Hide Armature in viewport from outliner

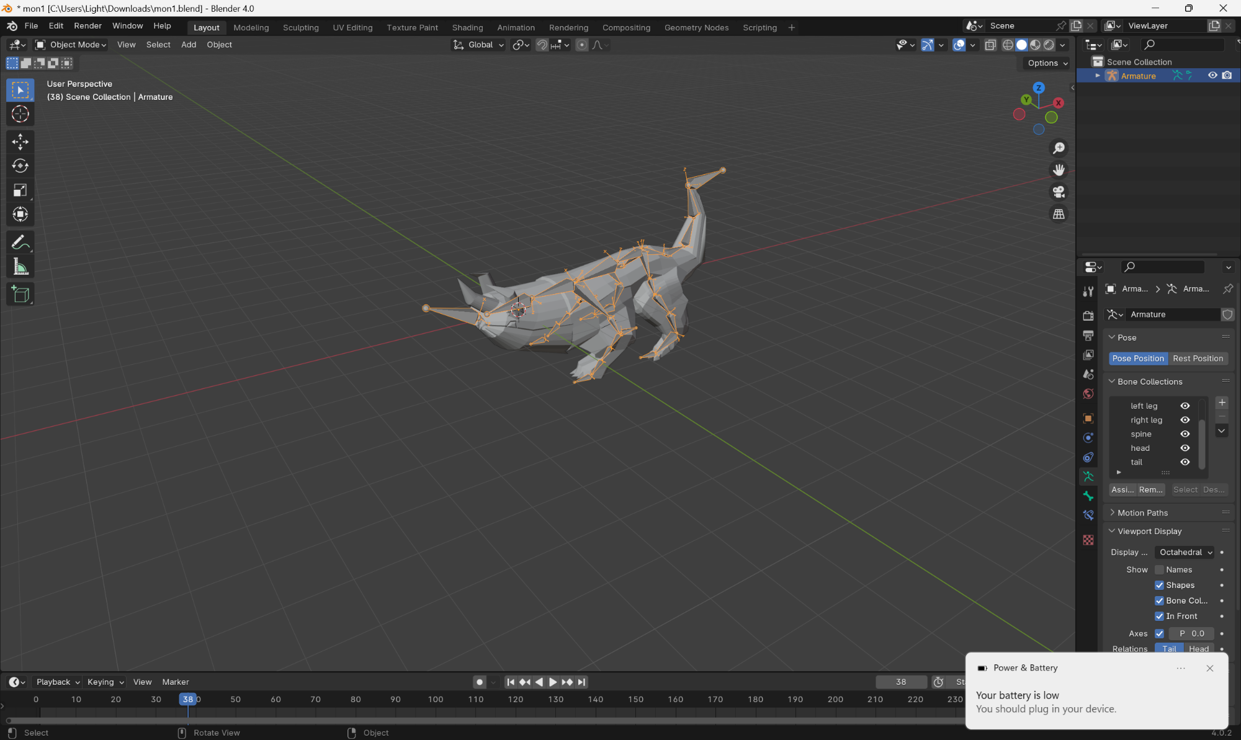(1212, 76)
